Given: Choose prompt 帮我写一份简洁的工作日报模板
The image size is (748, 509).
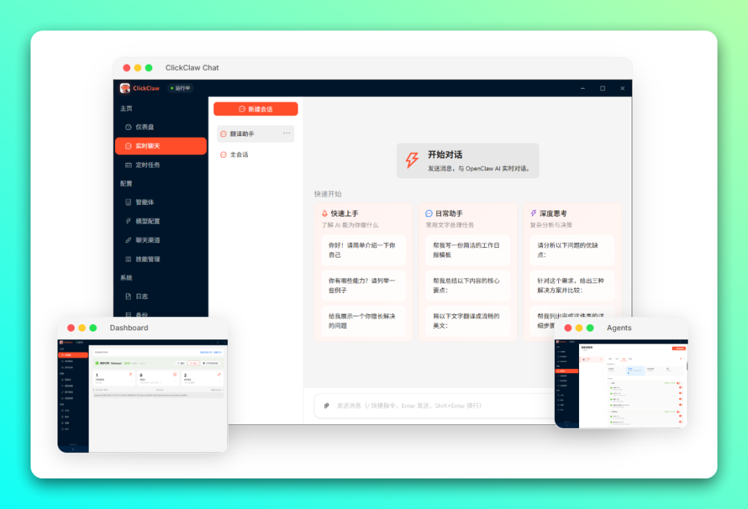Looking at the screenshot, I should [x=467, y=250].
